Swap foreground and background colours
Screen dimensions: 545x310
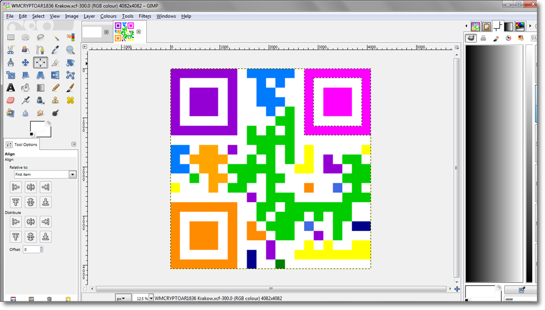tap(48, 123)
